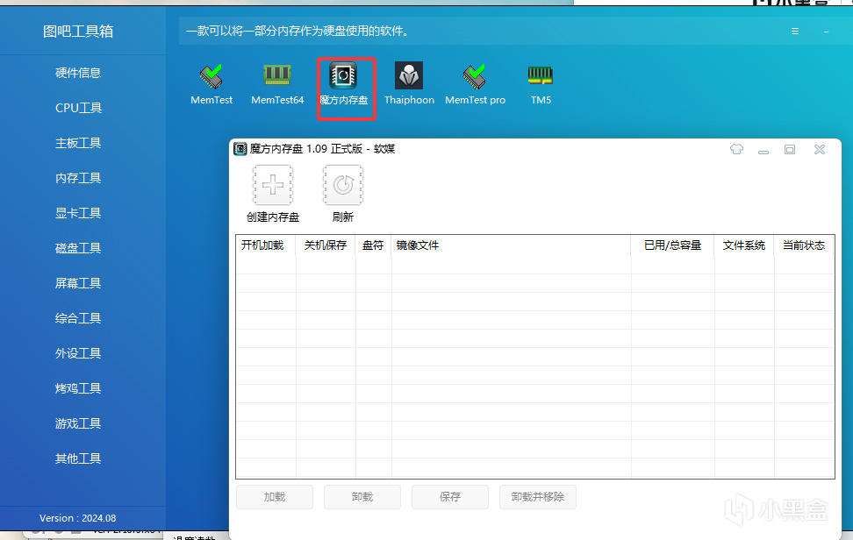Click the 文件系统 column header
853x540 pixels.
tap(743, 245)
